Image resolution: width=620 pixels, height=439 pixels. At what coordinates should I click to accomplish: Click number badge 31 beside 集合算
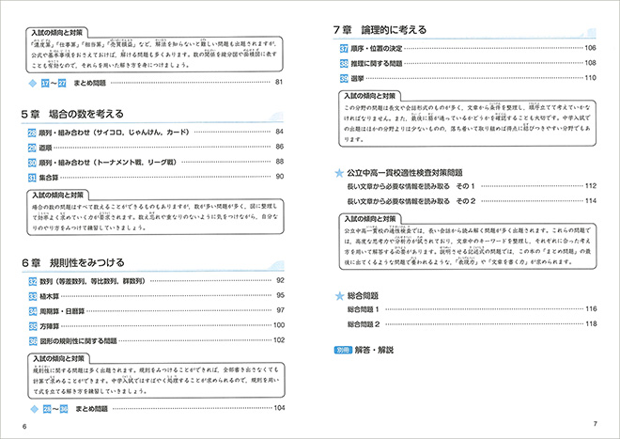[x=32, y=178]
